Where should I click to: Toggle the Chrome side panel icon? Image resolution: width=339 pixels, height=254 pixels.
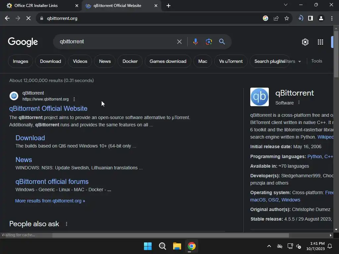[x=311, y=19]
